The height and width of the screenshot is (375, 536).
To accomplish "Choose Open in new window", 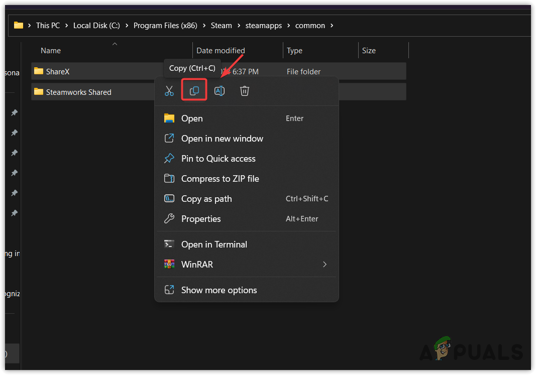I will 222,139.
